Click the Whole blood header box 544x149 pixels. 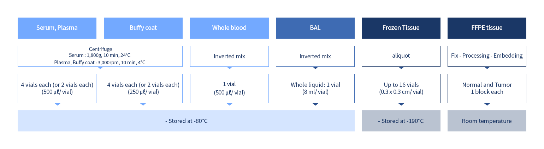[229, 28]
